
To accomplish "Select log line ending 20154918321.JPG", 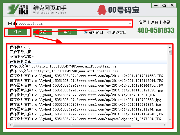I will 88,95.
